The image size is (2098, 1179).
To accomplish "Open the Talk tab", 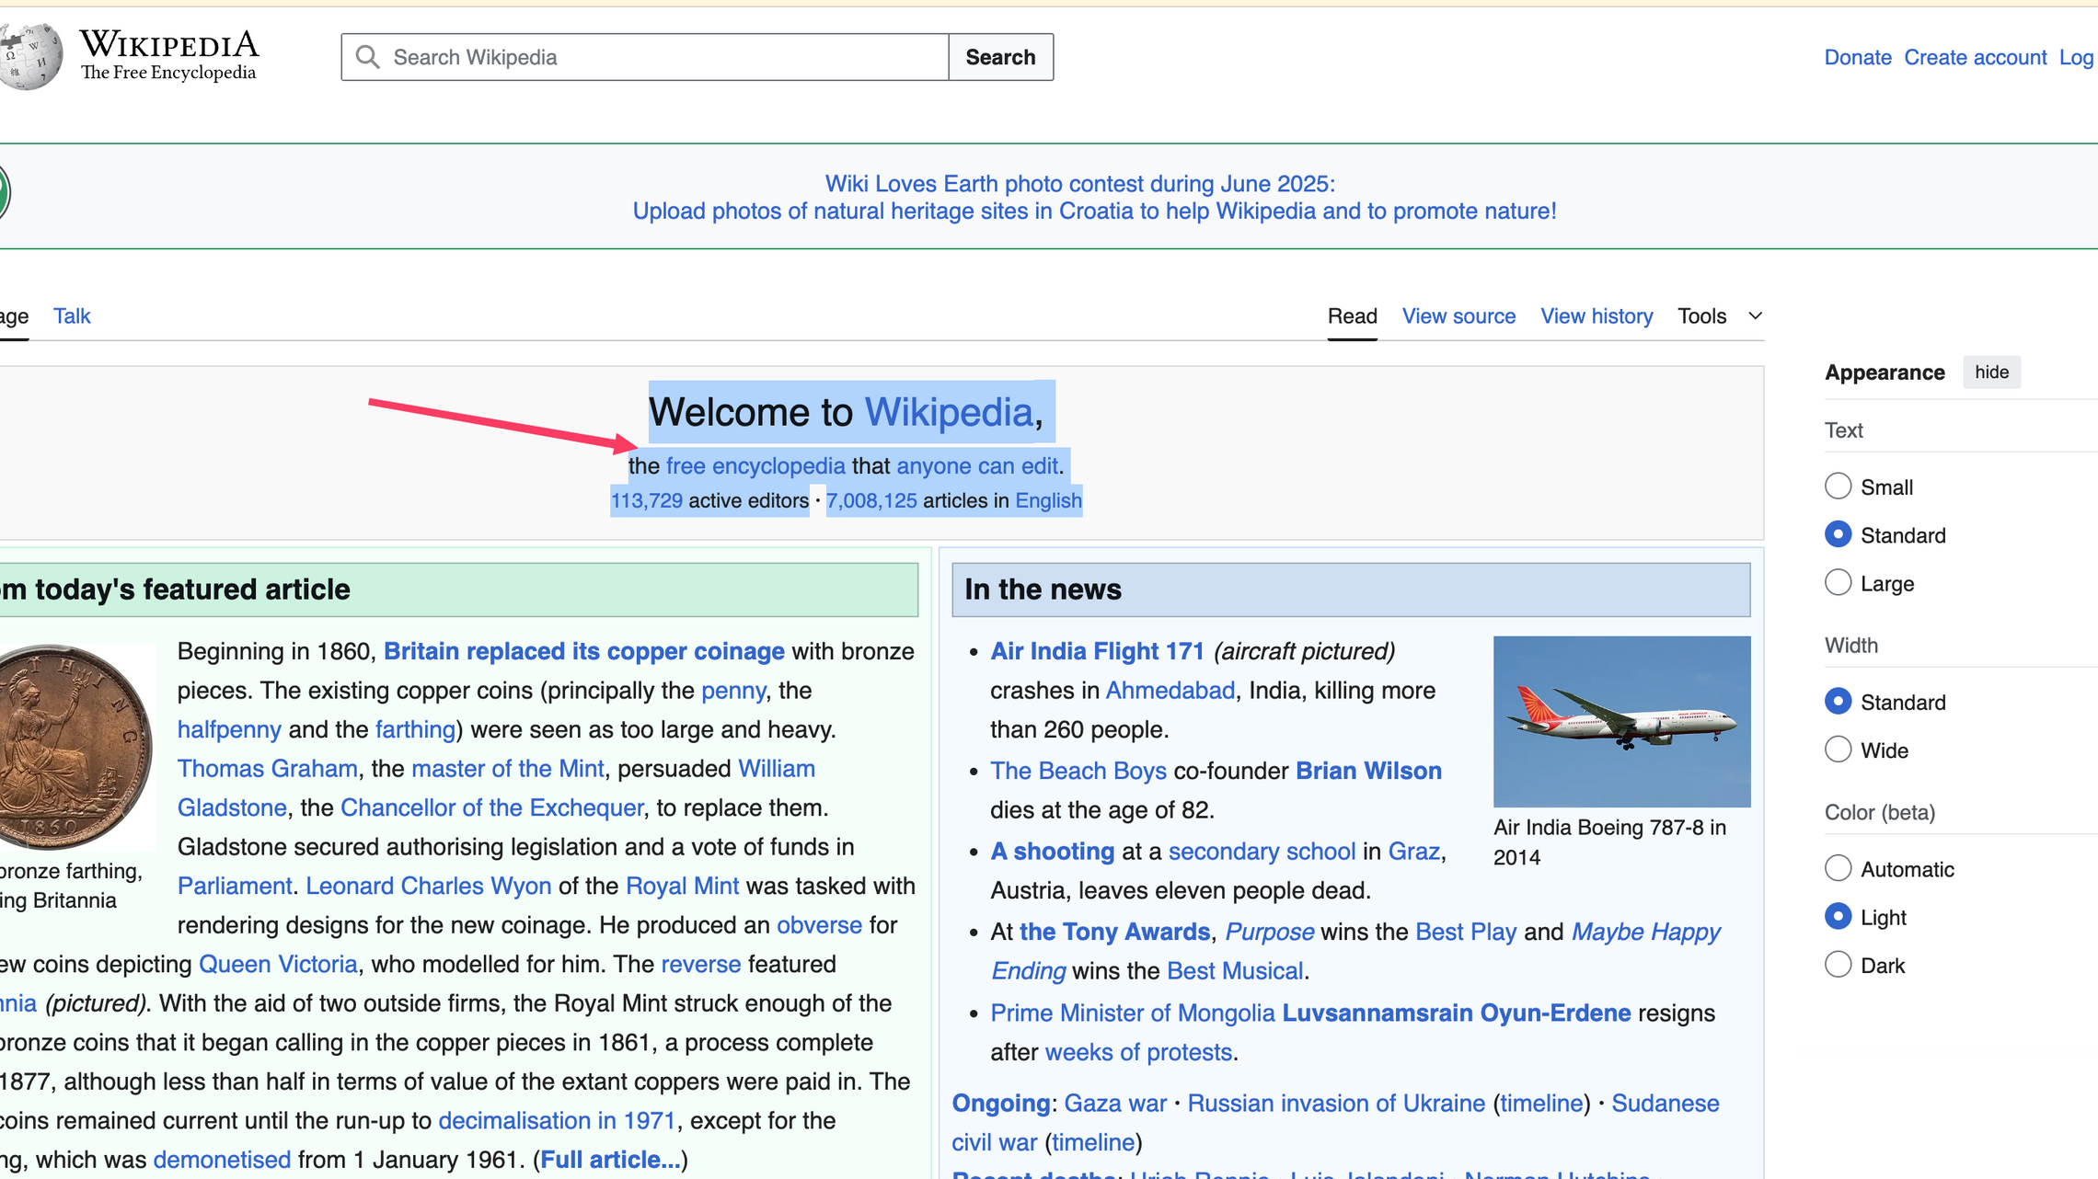I will tap(72, 316).
